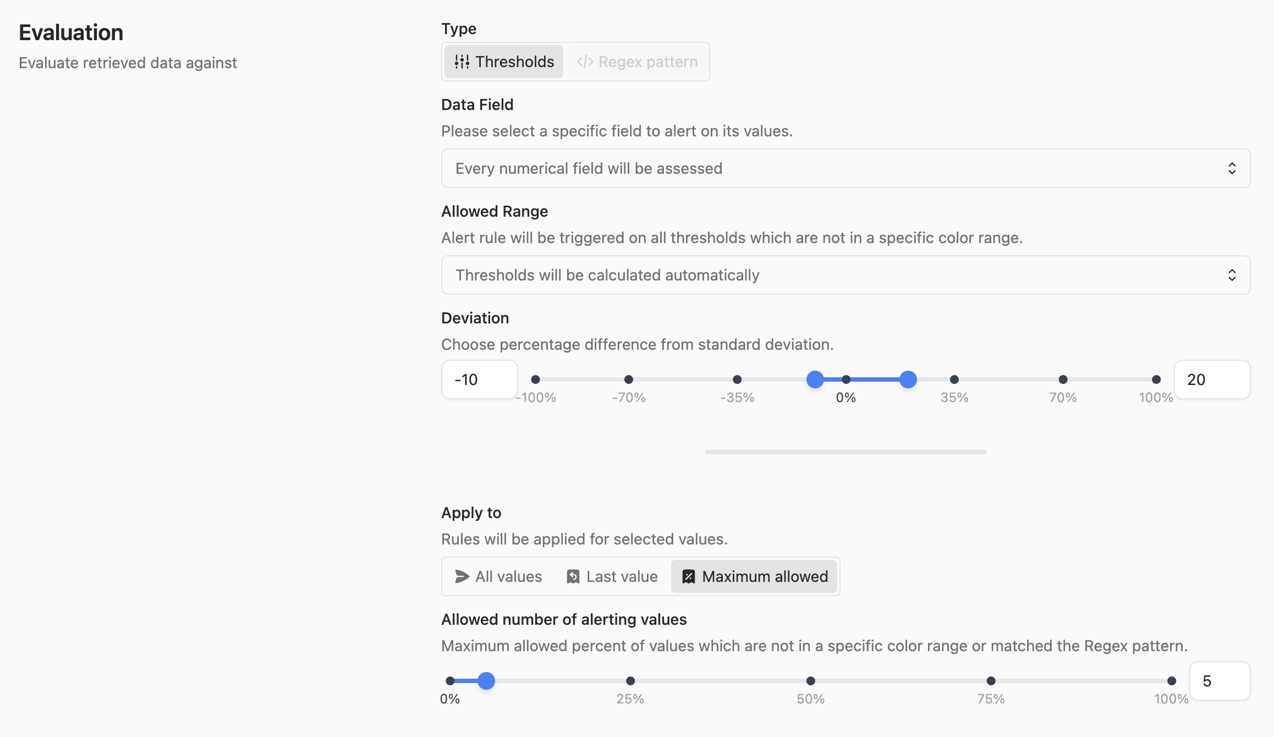This screenshot has height=737, width=1274.
Task: Set deviation slider to -70% mark
Action: (x=629, y=380)
